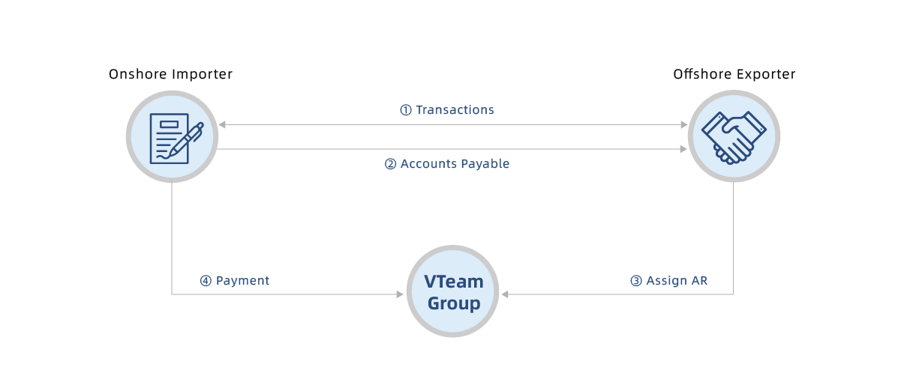Click the Assign AR label text
Screen dimensions: 901x391
coord(677,281)
